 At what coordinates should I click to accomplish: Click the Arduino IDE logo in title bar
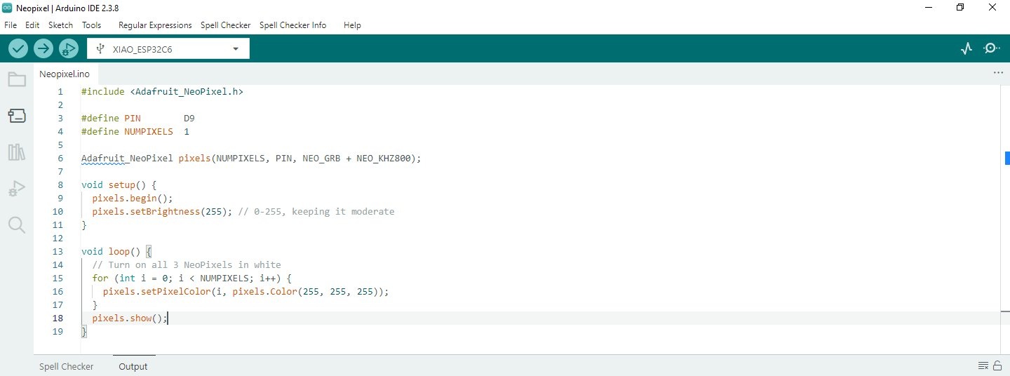8,7
